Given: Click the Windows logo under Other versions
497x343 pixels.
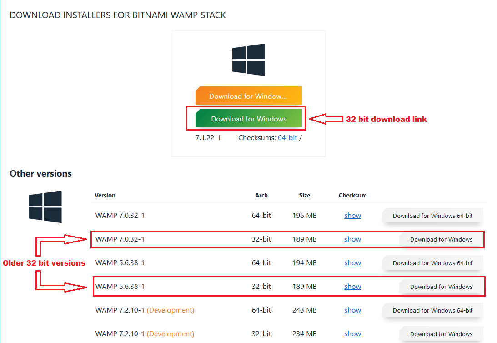Looking at the screenshot, I should [45, 207].
